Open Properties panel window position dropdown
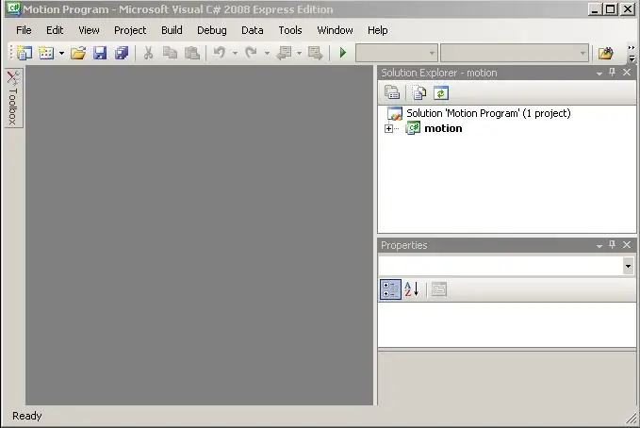The height and width of the screenshot is (428, 640). click(x=599, y=246)
